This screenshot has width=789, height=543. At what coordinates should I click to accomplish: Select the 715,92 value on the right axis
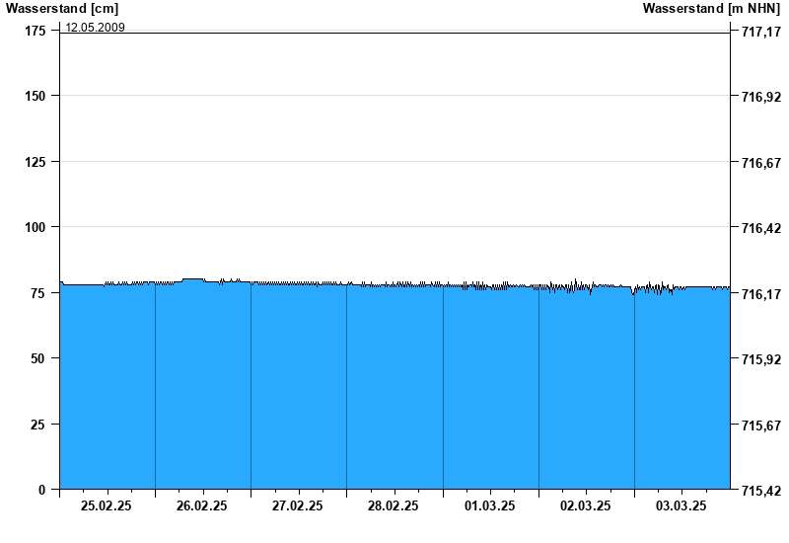(x=759, y=359)
